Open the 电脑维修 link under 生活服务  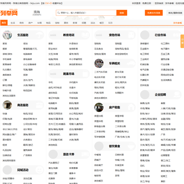pyautogui.click(x=28, y=54)
